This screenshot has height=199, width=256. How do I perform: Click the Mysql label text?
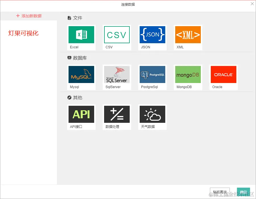[75, 87]
